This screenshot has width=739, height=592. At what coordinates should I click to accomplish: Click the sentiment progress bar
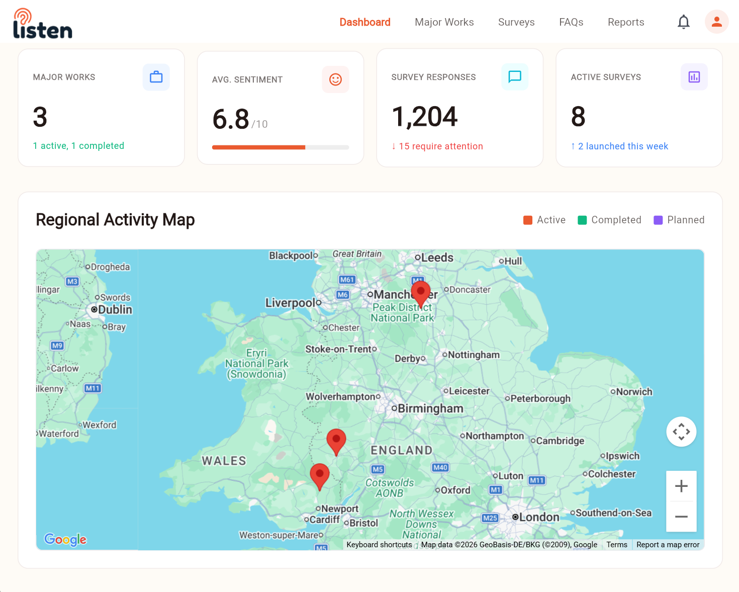(x=281, y=147)
